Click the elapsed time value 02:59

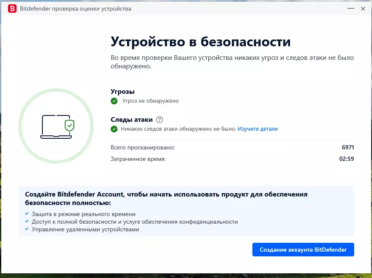click(347, 159)
